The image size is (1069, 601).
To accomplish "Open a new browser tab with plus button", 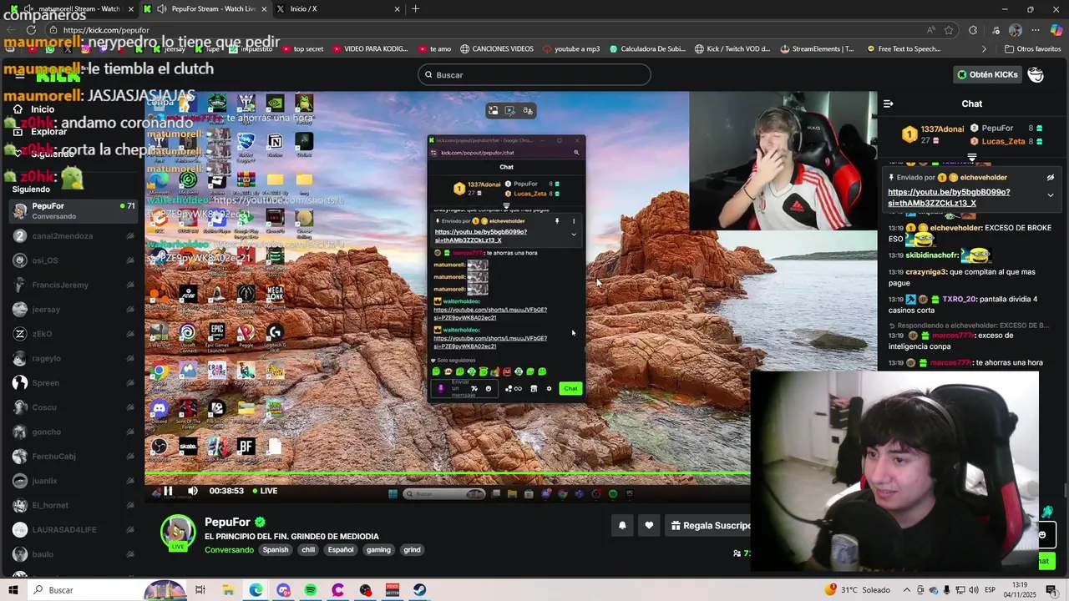I will pyautogui.click(x=415, y=8).
